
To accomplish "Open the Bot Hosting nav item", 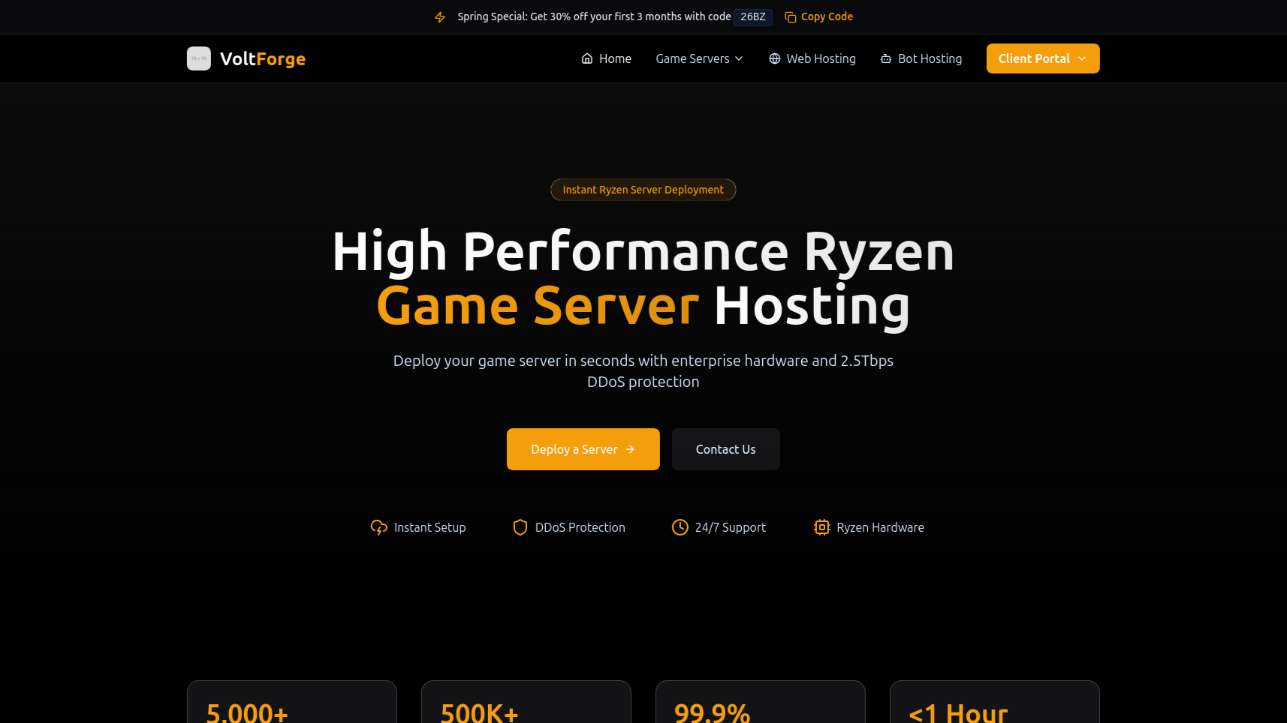I will click(x=930, y=58).
